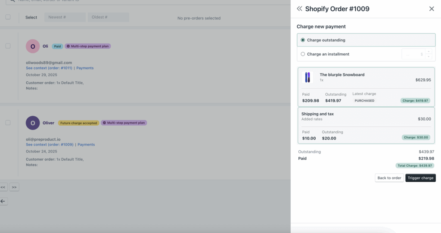
Task: Click Oliver's Multi-step payment plan badge
Action: (124, 123)
